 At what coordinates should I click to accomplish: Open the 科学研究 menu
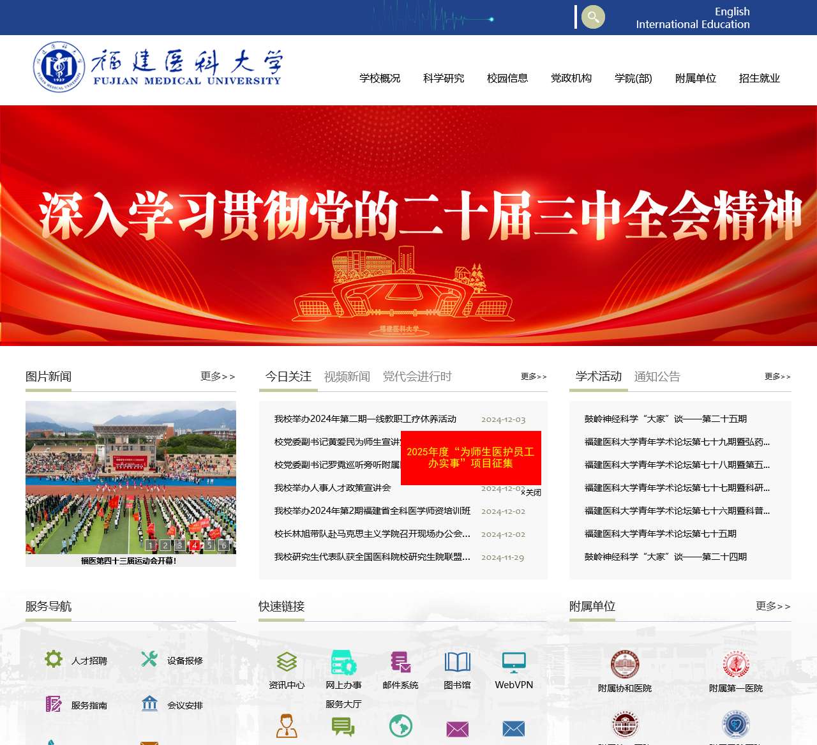coord(444,79)
